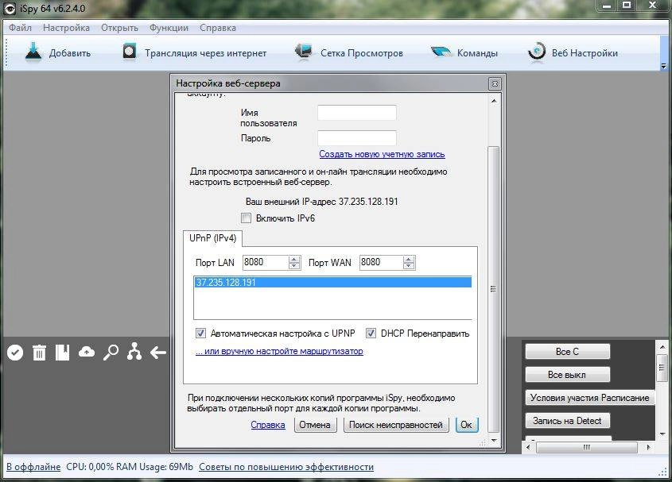The height and width of the screenshot is (482, 672).
Task: Expand the toolbar overflow arrow
Action: pos(664,67)
